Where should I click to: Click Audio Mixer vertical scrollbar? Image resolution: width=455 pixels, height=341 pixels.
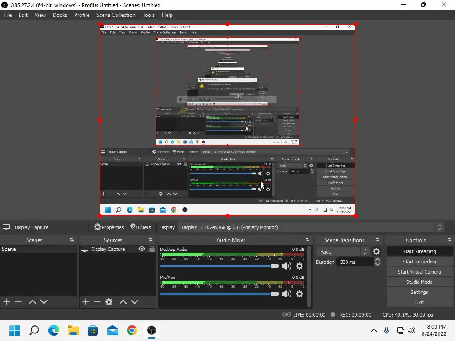coord(309,276)
